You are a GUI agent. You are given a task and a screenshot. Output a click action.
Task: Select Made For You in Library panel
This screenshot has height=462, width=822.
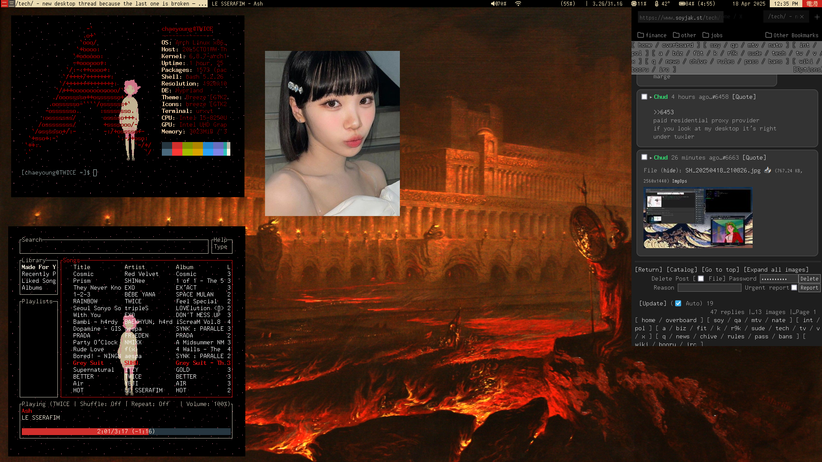(x=39, y=267)
